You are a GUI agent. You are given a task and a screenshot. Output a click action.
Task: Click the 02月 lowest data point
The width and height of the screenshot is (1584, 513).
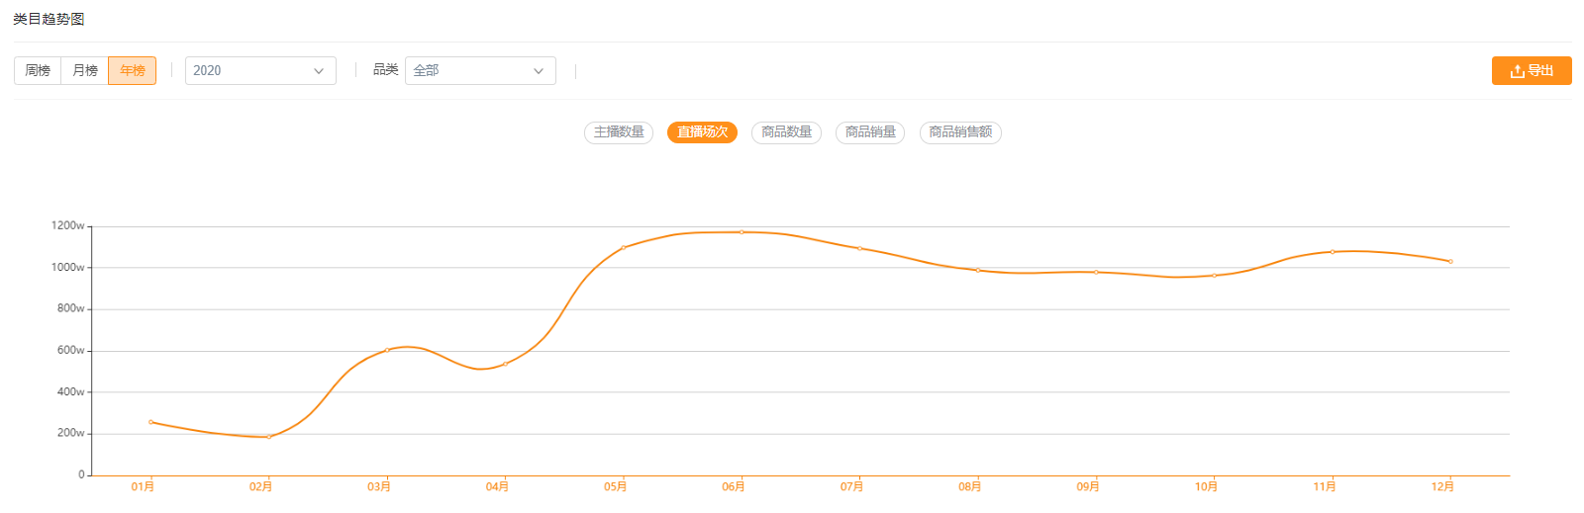(x=269, y=437)
